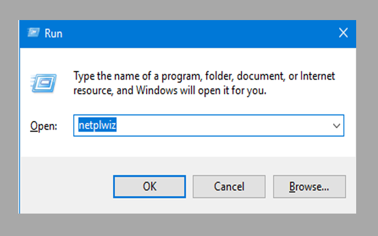This screenshot has height=236, width=378.
Task: Click the "Run" title text
Action: (54, 34)
